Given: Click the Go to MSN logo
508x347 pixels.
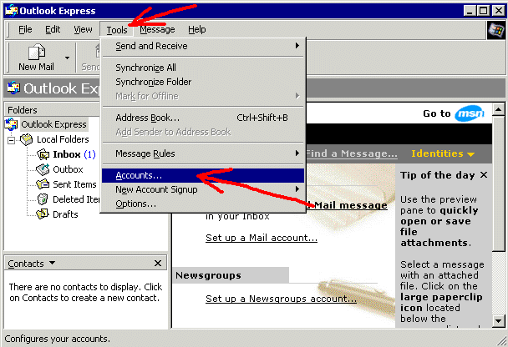Looking at the screenshot, I should [470, 113].
